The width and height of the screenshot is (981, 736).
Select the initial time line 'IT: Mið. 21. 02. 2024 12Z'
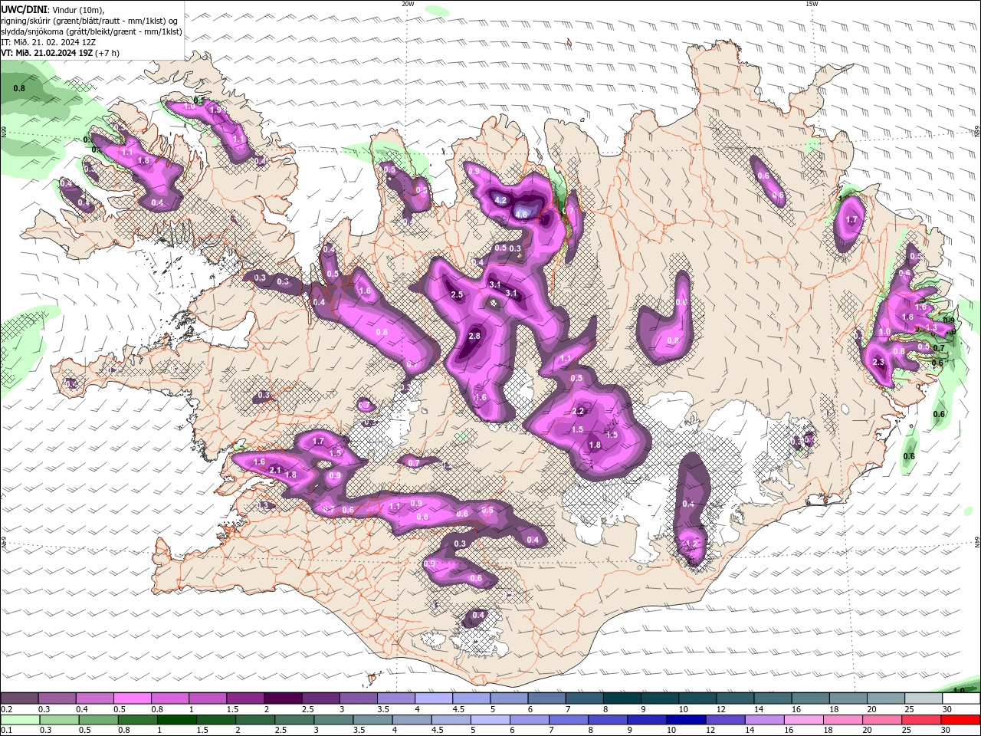tap(48, 42)
